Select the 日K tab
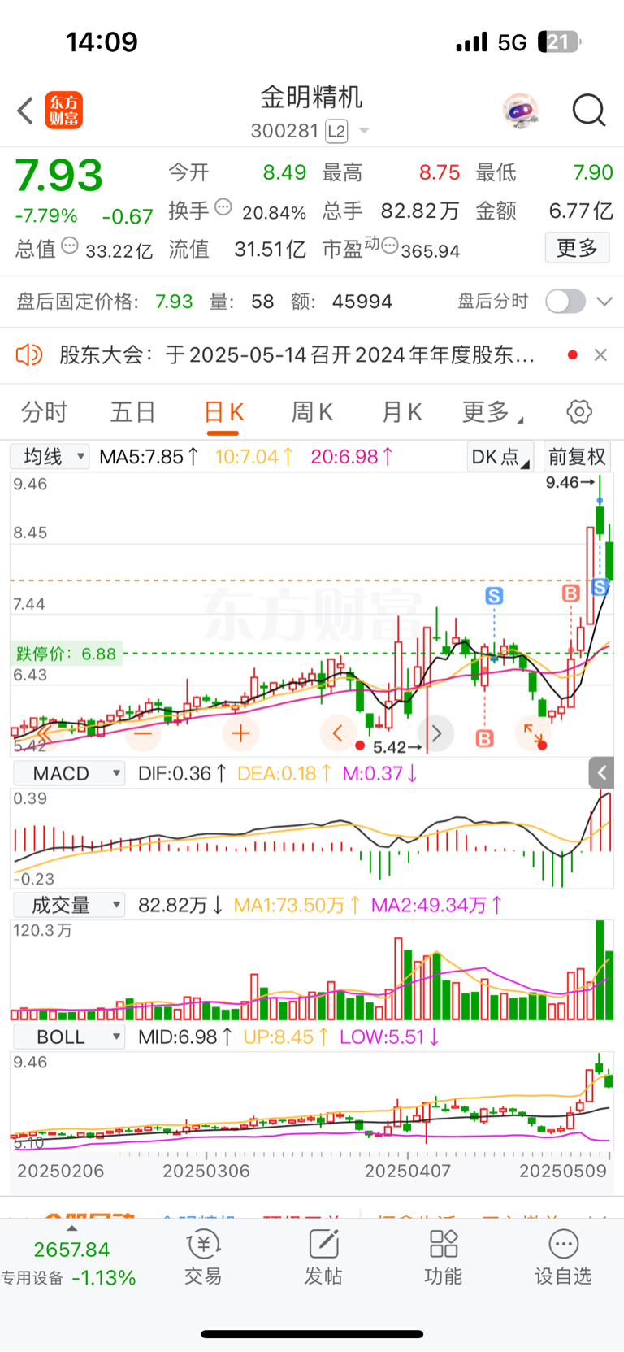Image resolution: width=624 pixels, height=1352 pixels. 223,412
